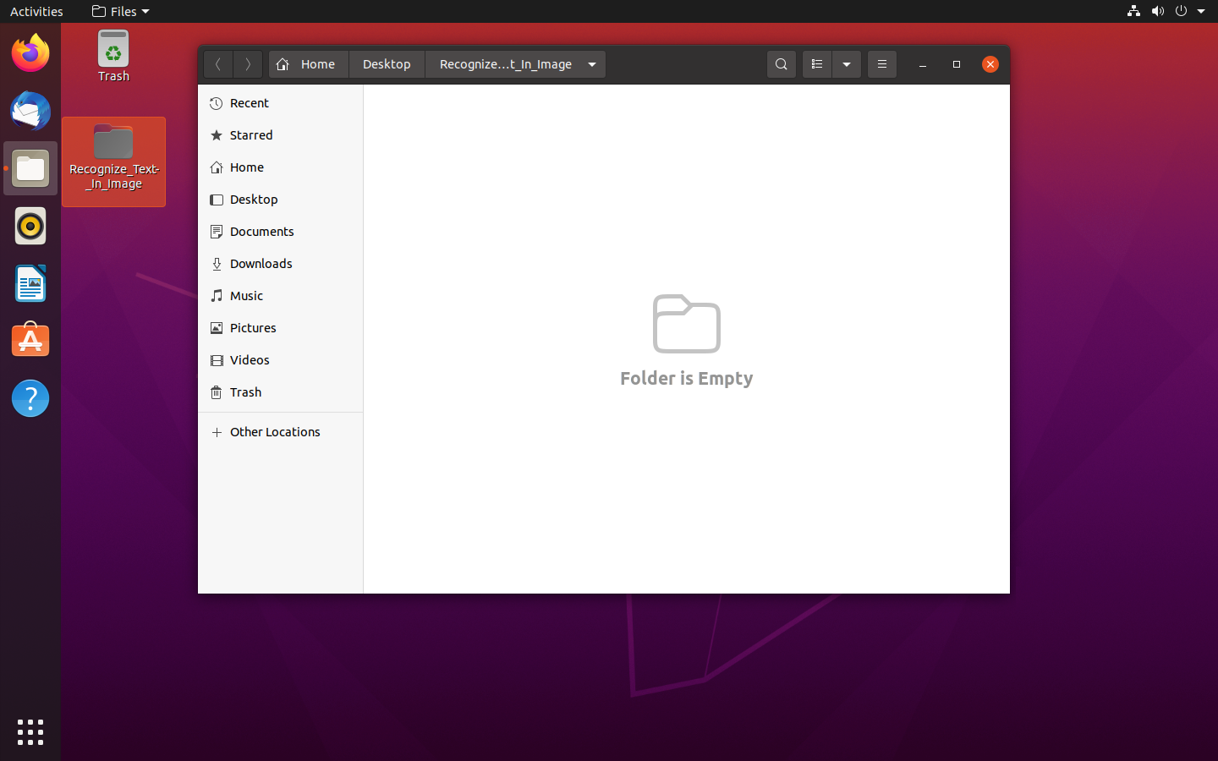Launch Firefox from the dock
1218x761 pixels.
[x=30, y=54]
